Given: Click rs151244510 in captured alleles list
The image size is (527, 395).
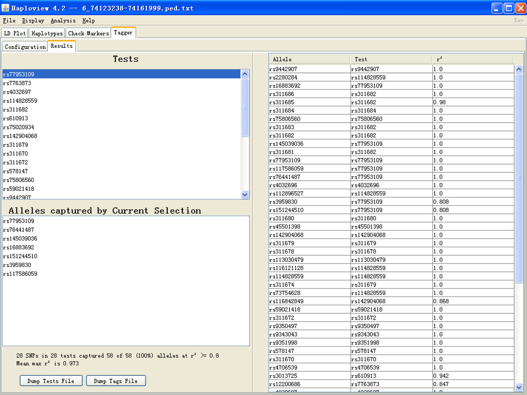Looking at the screenshot, I should coord(126,256).
